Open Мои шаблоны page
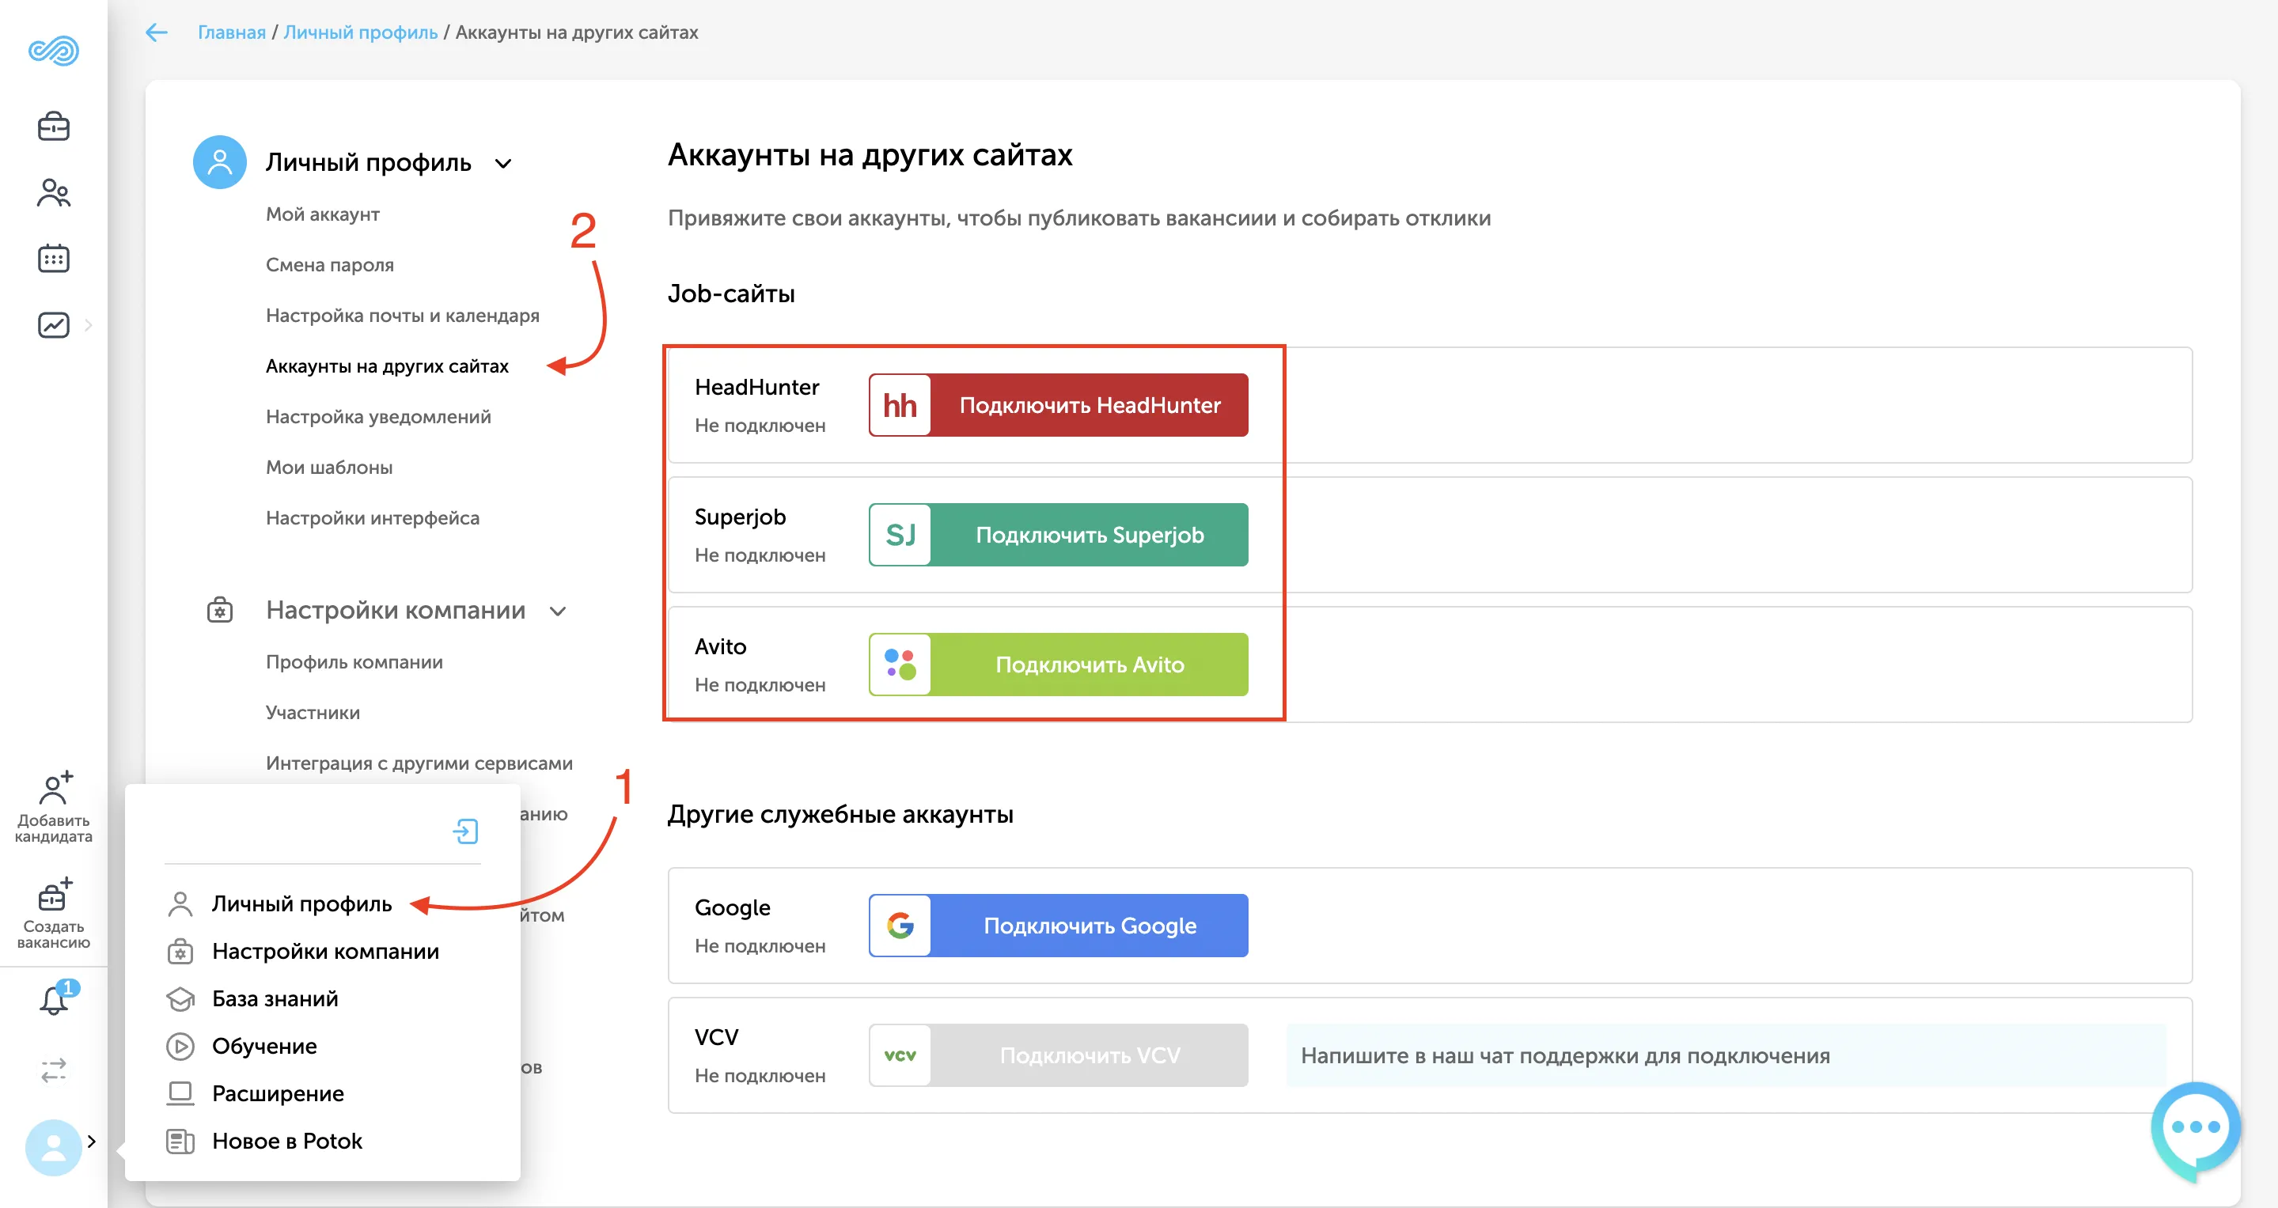Image resolution: width=2278 pixels, height=1208 pixels. 329,467
